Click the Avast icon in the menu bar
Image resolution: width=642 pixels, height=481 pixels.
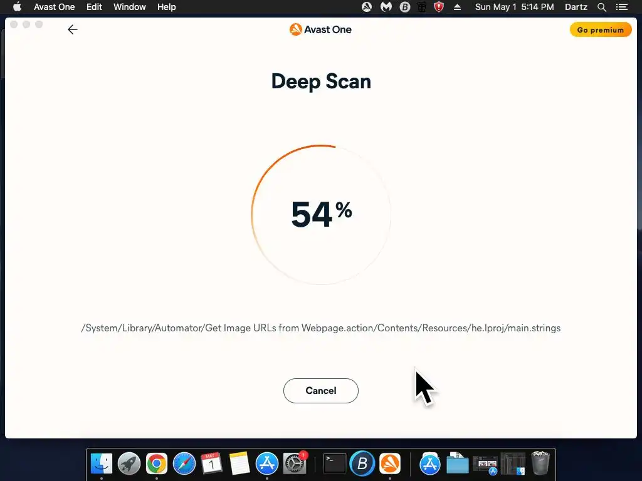point(366,7)
